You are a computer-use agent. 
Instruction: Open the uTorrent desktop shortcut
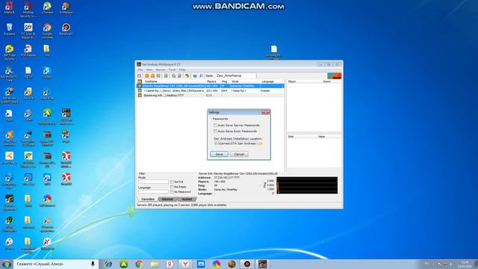[47, 8]
